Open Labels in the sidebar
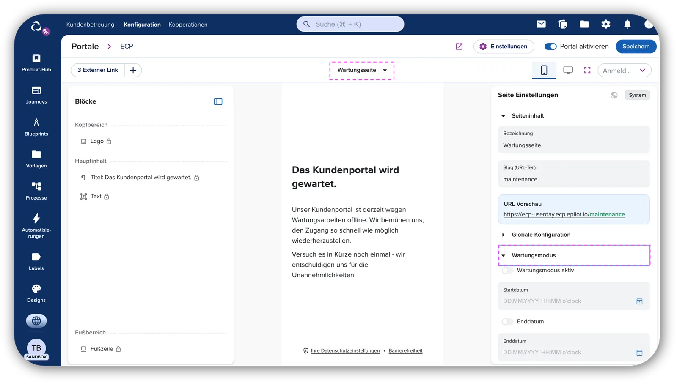This screenshot has height=383, width=677. 36,261
